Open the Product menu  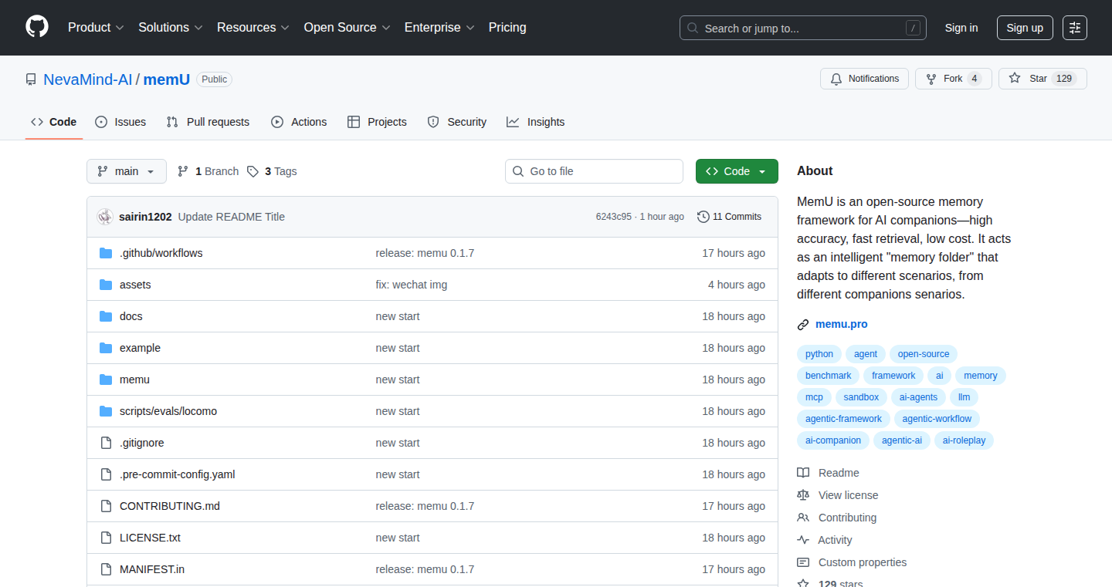point(96,28)
